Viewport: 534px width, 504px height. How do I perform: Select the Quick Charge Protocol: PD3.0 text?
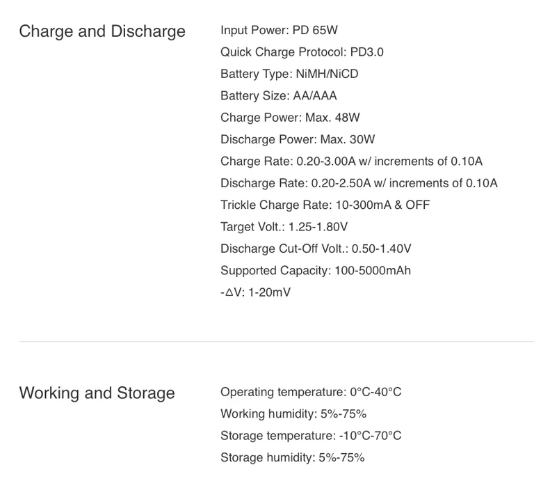(302, 52)
